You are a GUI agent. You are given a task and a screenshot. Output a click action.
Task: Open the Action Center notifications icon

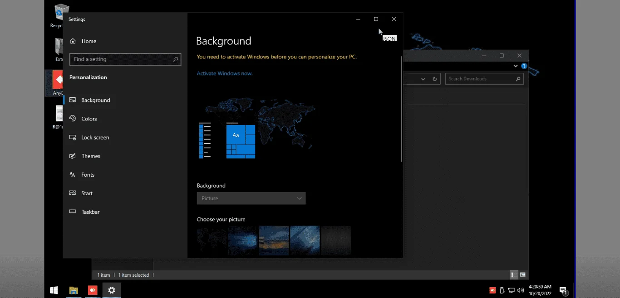click(x=563, y=290)
